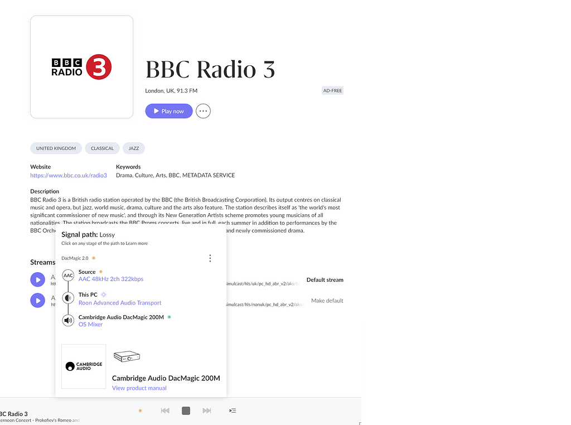Select the CLASSICAL genre tag
Viewport: 571px width, 425px height.
click(102, 148)
